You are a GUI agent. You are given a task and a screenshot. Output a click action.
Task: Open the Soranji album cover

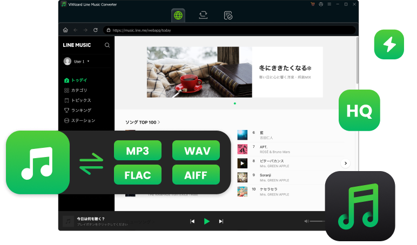click(x=243, y=177)
